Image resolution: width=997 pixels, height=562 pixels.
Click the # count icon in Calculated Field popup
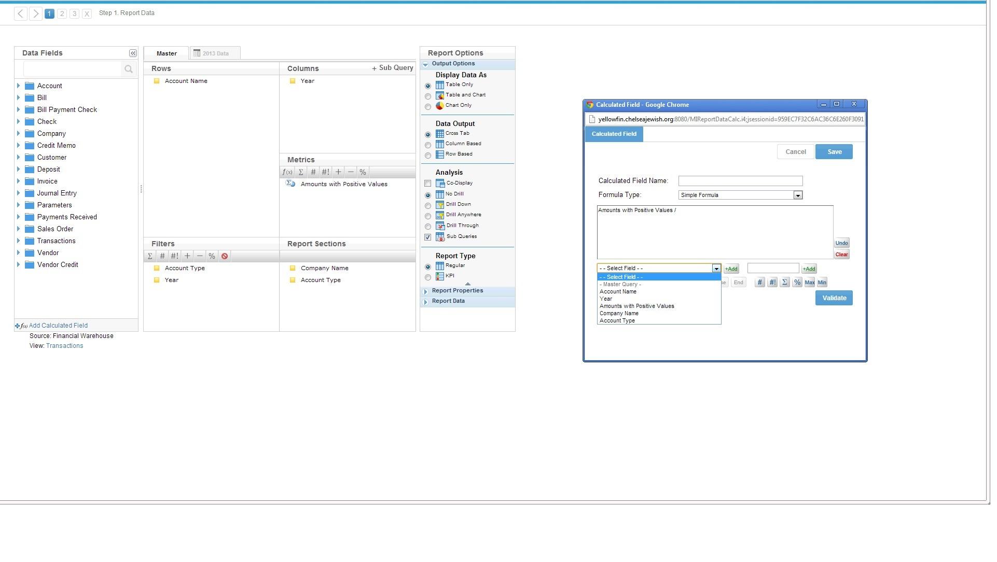pyautogui.click(x=759, y=283)
